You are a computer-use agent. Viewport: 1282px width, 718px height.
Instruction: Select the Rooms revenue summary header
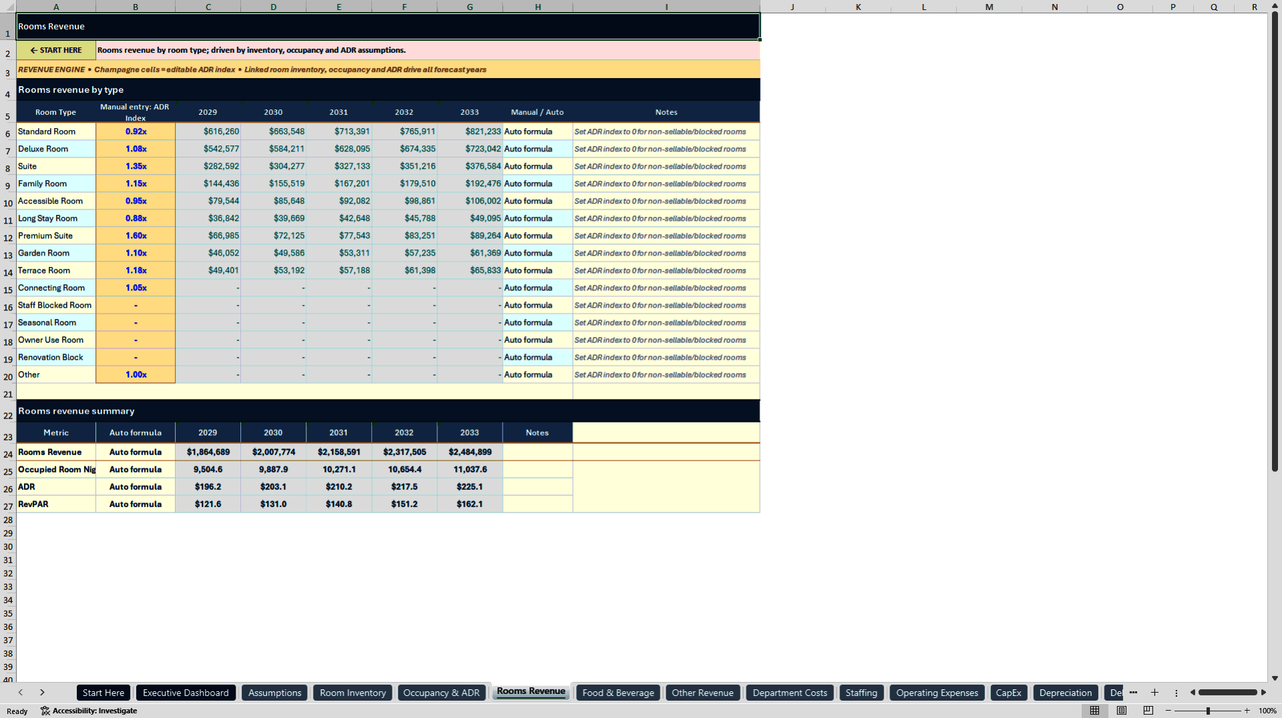click(x=388, y=411)
